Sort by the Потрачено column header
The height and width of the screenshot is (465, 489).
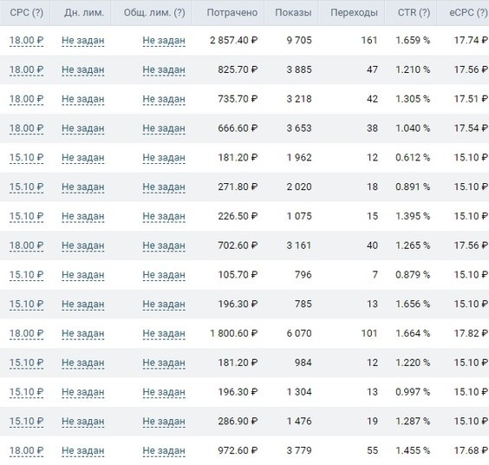click(232, 12)
